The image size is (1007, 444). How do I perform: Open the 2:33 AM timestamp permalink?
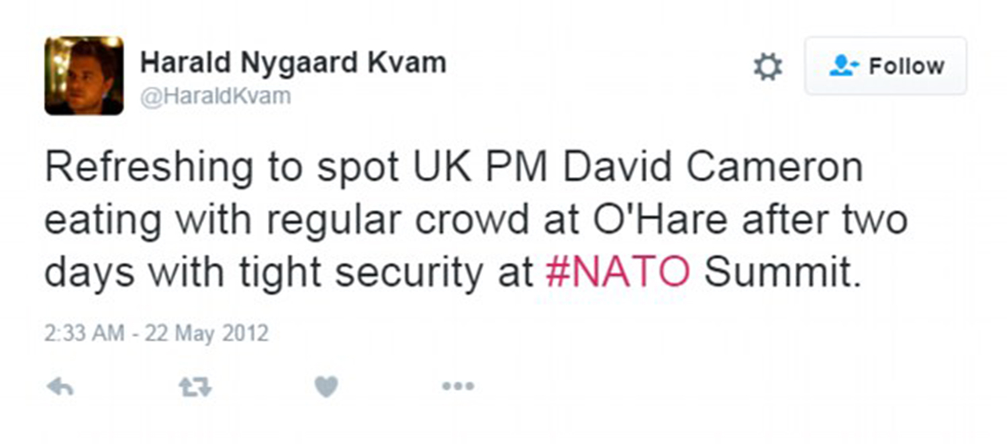(x=83, y=333)
